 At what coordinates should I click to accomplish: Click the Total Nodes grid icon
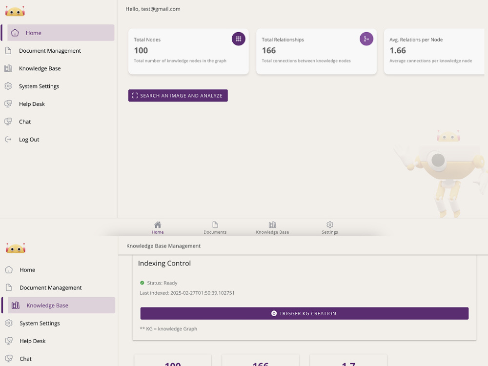coord(239,39)
